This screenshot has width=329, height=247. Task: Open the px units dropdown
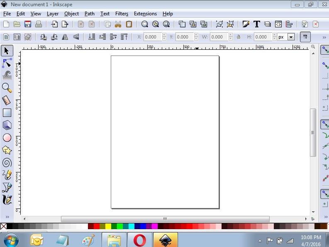pyautogui.click(x=291, y=37)
